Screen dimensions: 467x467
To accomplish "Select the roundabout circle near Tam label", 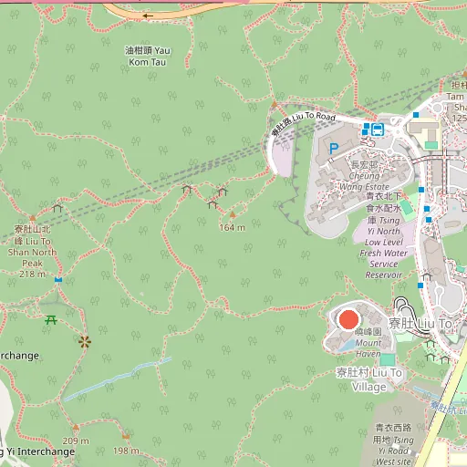I will (437, 108).
